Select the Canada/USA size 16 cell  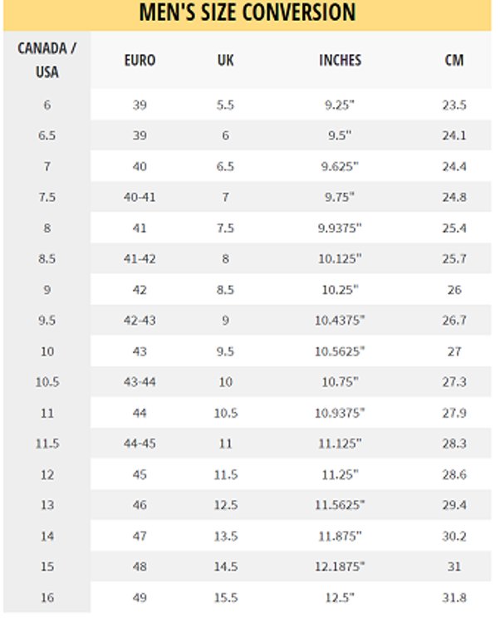(x=47, y=597)
